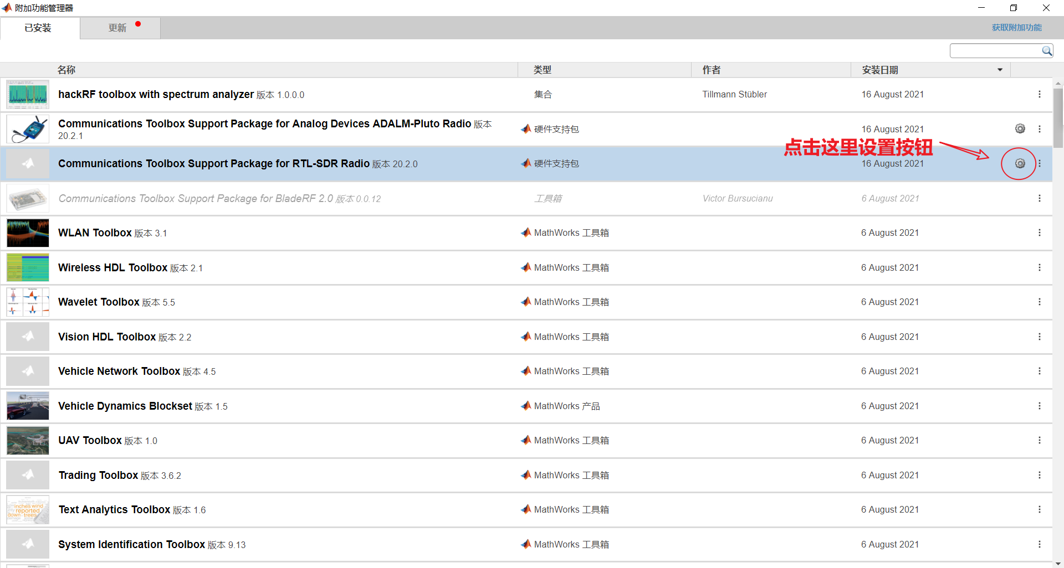
Task: Open options menu for hackRF toolbox row
Action: [x=1040, y=94]
